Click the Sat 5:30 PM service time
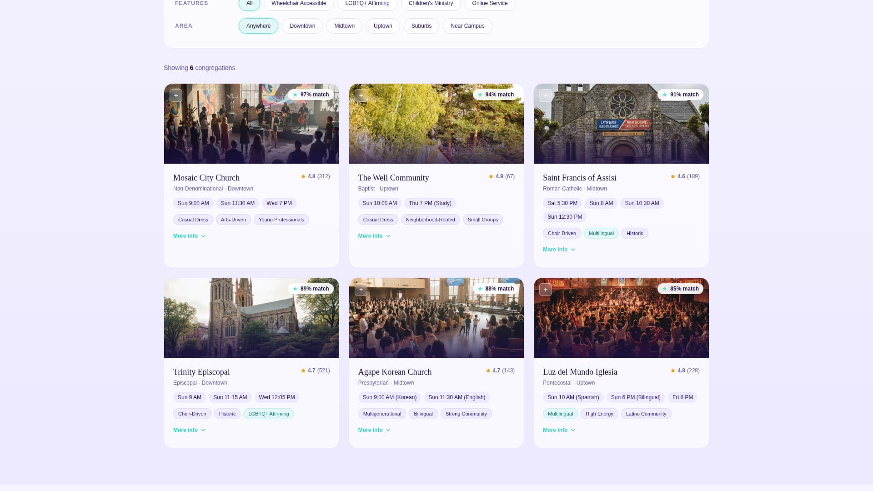The image size is (873, 491). tap(562, 203)
